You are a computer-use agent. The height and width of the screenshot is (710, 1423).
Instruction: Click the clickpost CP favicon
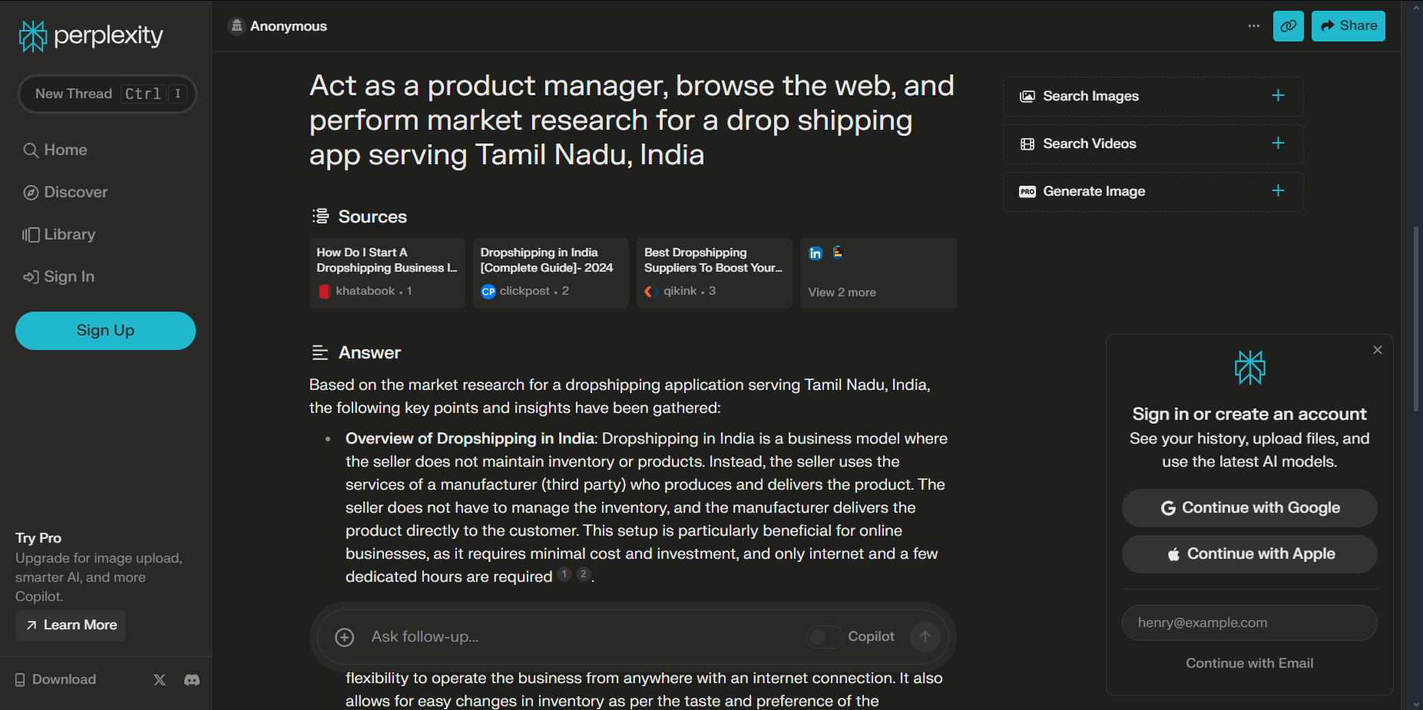click(488, 292)
